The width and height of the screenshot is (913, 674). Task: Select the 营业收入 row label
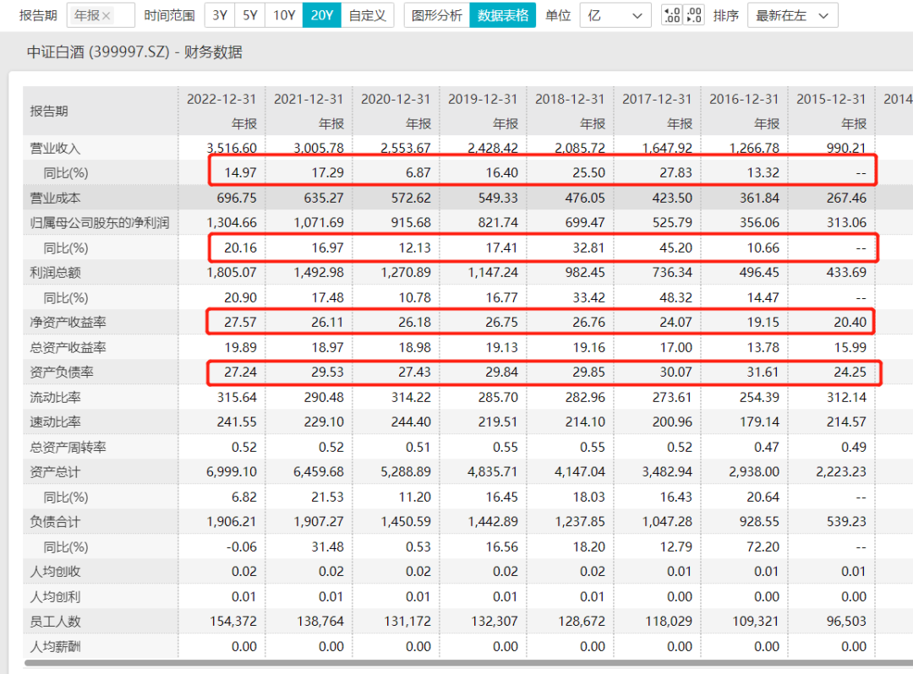(55, 149)
